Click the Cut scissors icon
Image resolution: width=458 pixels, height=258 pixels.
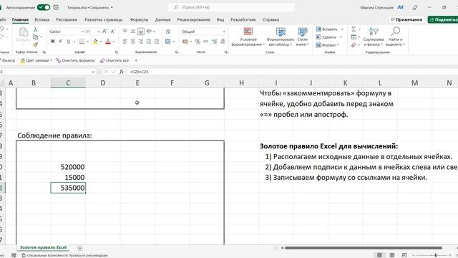point(35,29)
